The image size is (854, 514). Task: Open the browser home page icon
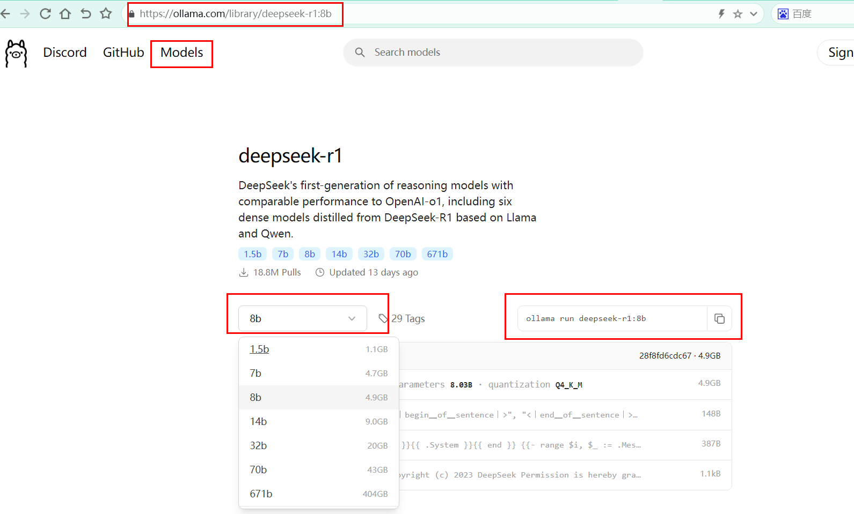tap(65, 14)
